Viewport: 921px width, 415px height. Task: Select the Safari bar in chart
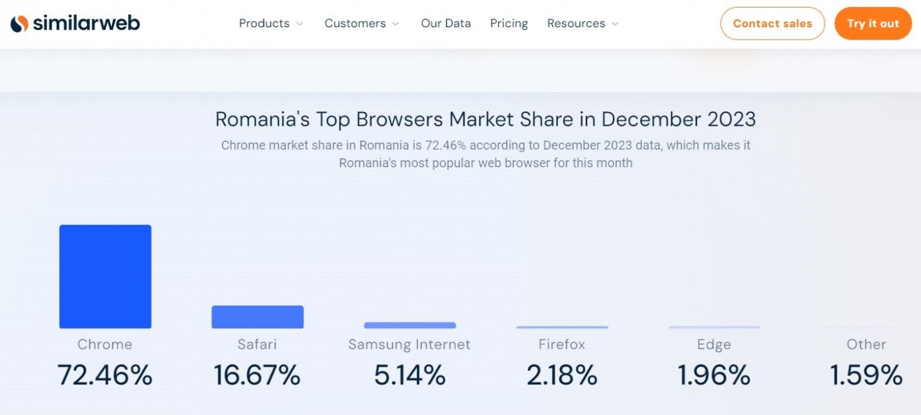coord(257,317)
